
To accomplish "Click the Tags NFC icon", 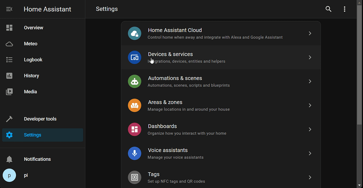I will (135, 177).
